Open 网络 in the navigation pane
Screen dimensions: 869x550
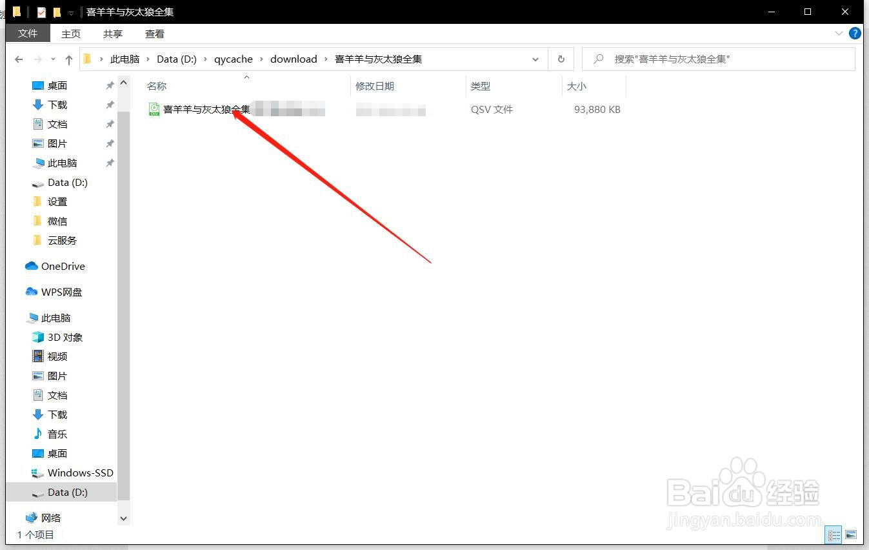click(51, 518)
